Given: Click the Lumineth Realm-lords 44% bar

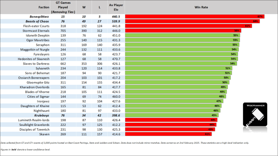Looking at the screenshot, I should 170,120.
